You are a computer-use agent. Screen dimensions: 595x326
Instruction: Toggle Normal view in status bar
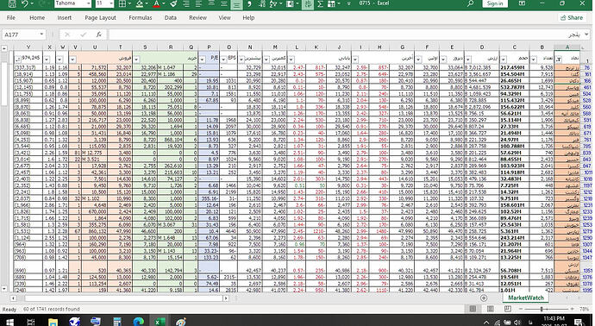click(473, 309)
